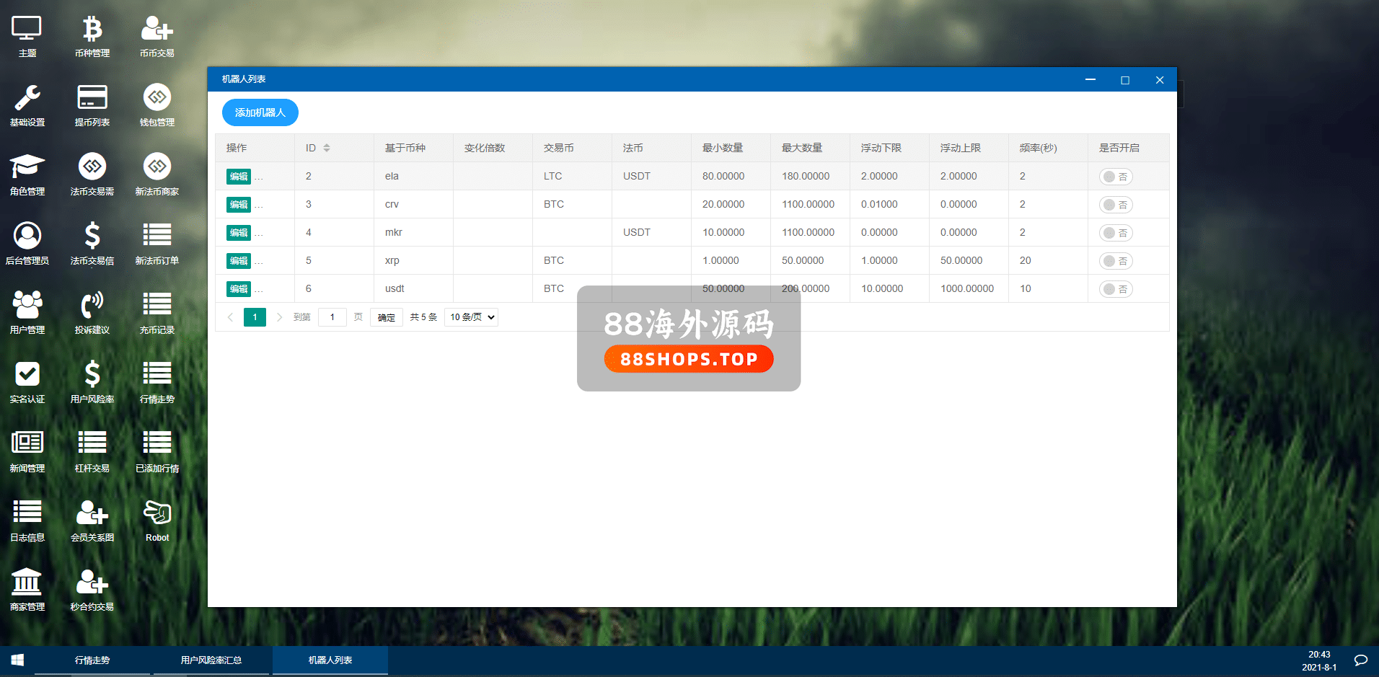Open the 10 条/页 page size dropdown
1379x677 pixels.
[472, 317]
